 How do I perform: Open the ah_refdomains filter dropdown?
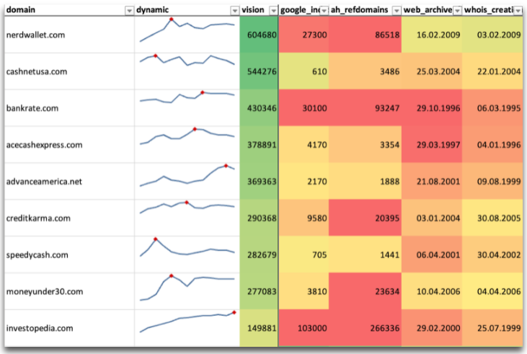tap(395, 10)
